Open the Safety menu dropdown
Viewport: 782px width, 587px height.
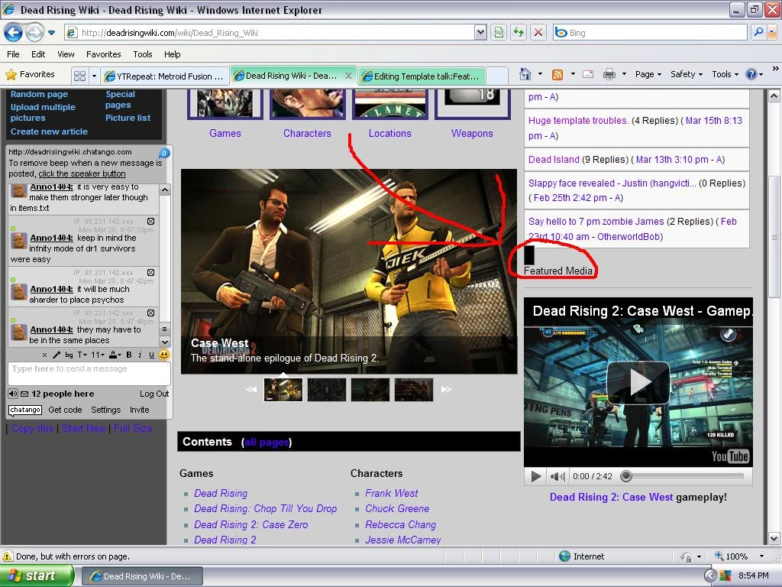coord(687,74)
